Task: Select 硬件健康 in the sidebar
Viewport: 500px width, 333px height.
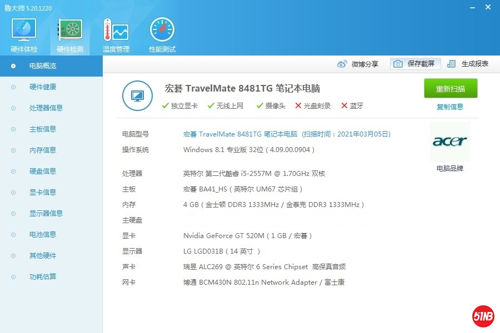Action: (x=43, y=87)
